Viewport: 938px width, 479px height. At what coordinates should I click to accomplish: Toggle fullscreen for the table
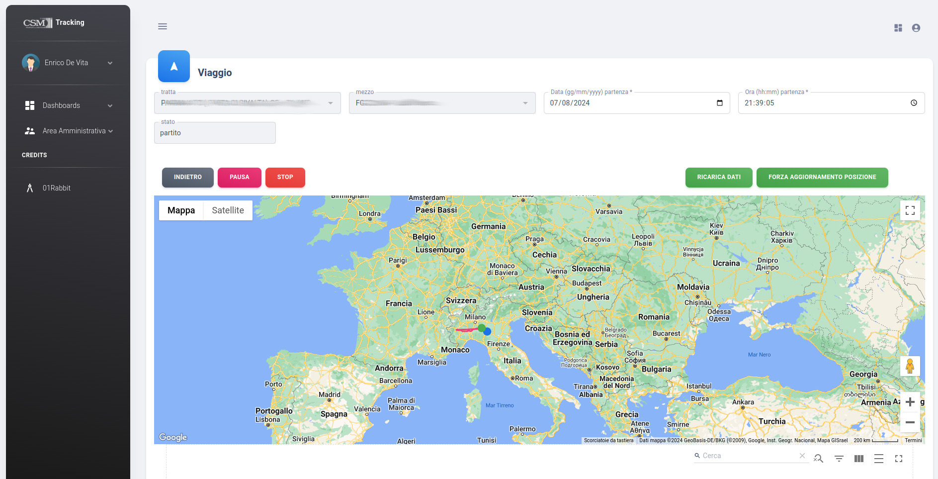pos(899,459)
